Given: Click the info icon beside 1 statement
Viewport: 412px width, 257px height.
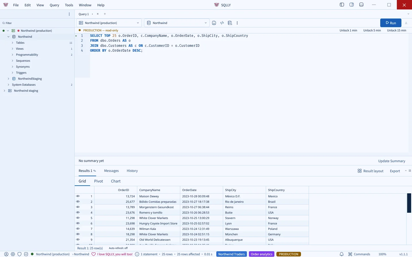Looking at the screenshot, I should coord(137,254).
